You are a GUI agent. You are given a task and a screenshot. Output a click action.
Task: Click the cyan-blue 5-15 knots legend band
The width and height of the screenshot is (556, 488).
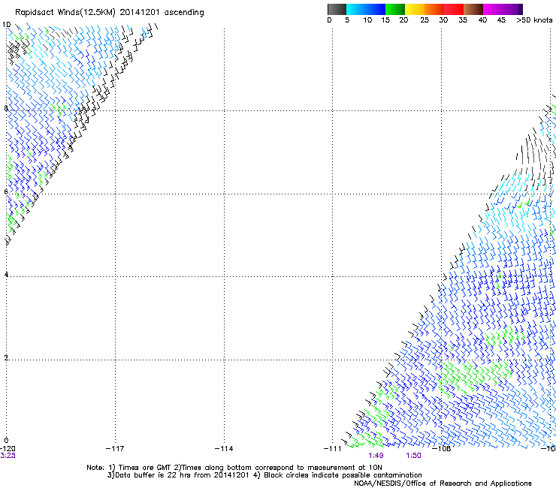click(x=366, y=9)
